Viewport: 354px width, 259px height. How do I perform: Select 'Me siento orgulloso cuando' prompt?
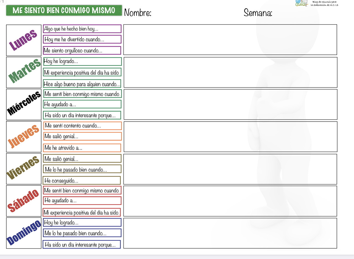coord(82,51)
